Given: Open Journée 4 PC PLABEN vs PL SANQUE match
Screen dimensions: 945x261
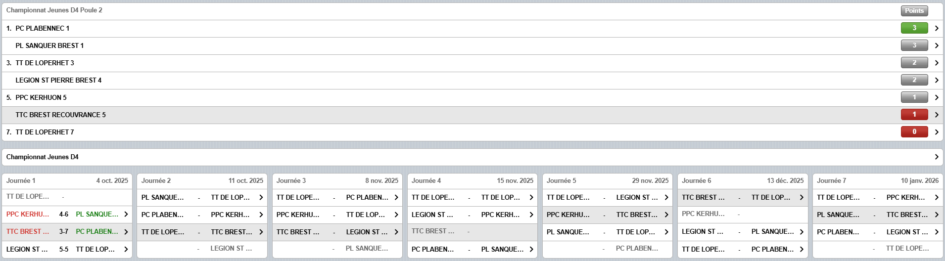Looking at the screenshot, I should (472, 249).
